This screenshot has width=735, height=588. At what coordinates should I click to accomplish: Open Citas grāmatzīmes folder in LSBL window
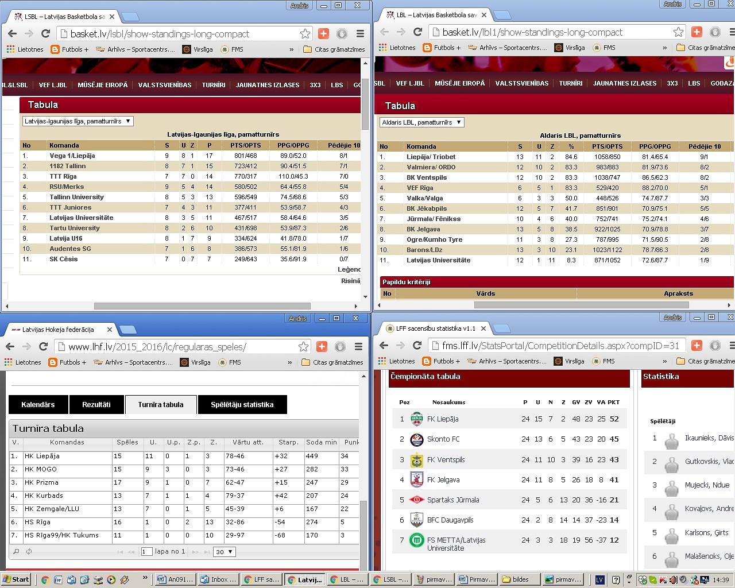coord(334,49)
